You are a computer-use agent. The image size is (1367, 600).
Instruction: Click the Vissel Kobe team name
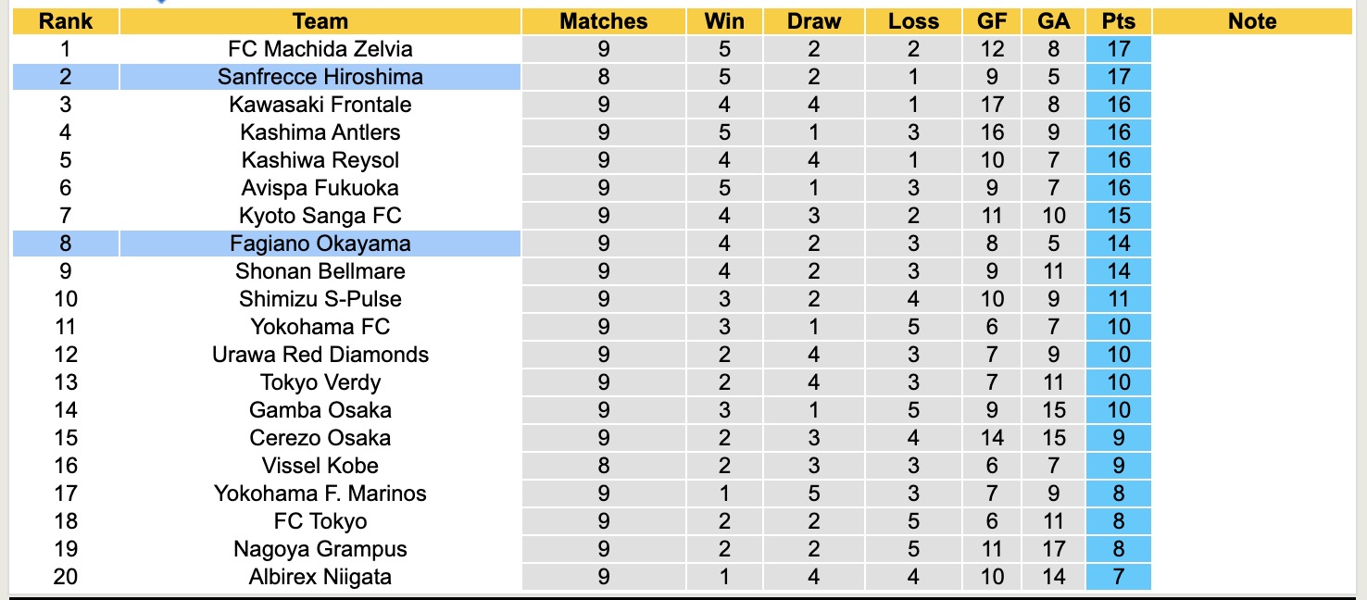(x=320, y=466)
